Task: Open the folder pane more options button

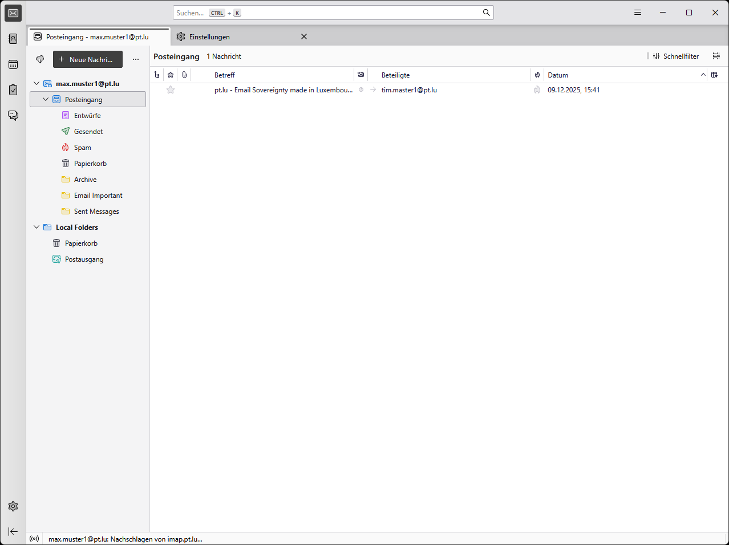Action: pos(136,59)
